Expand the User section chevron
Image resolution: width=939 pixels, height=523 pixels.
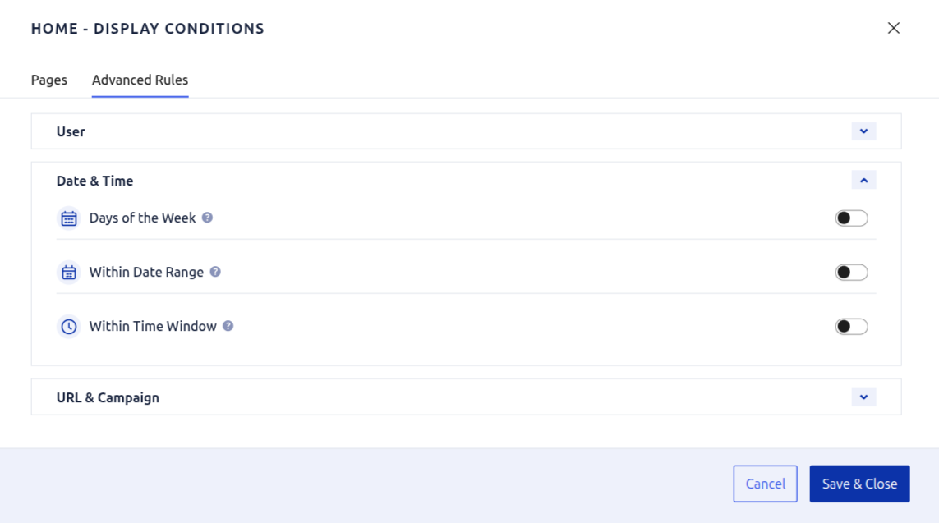point(863,131)
